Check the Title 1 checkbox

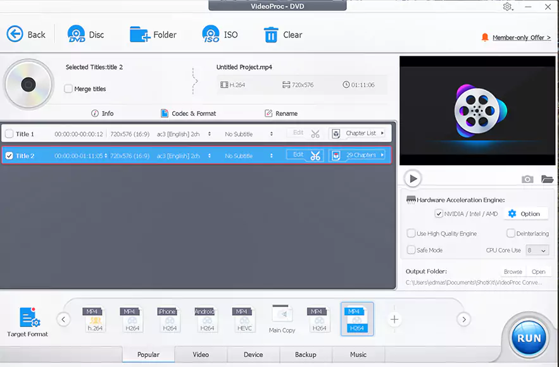(9, 134)
